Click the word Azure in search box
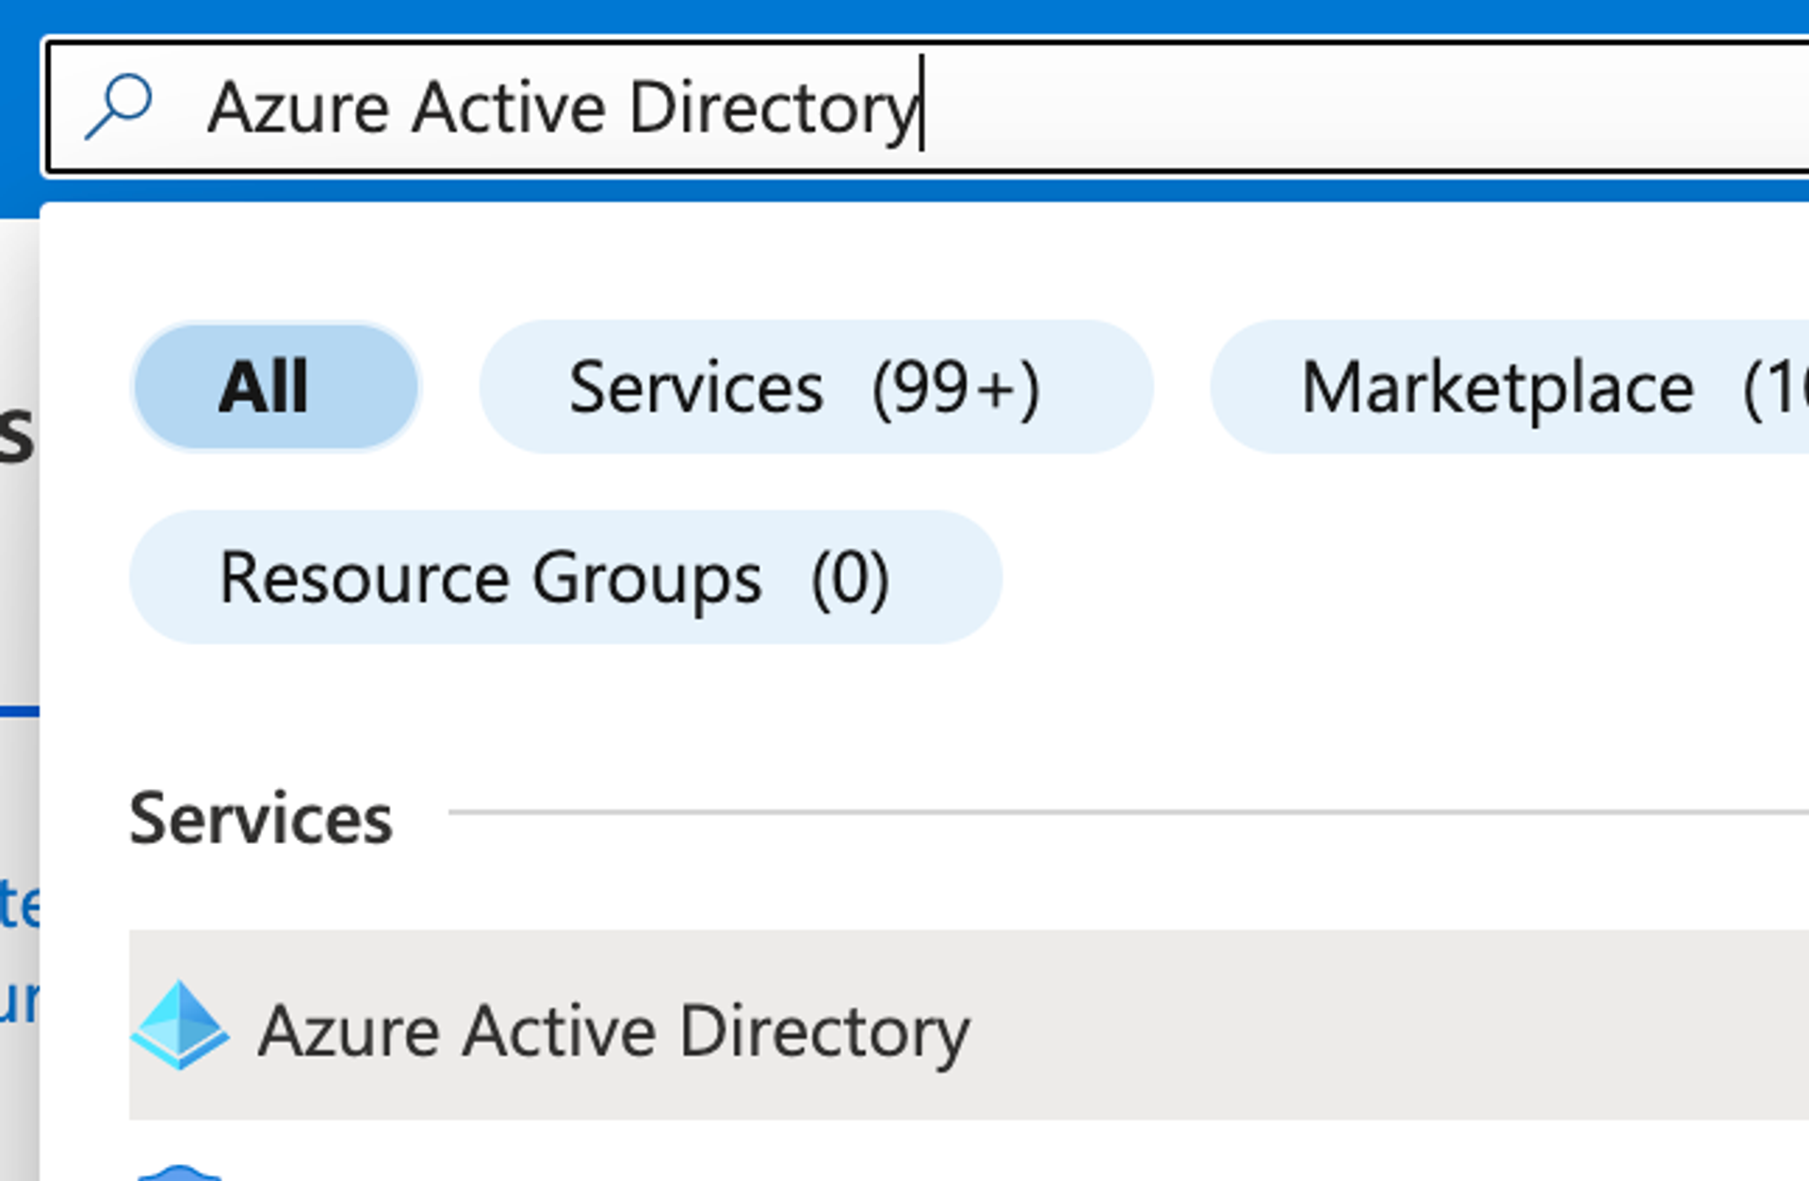The image size is (1809, 1181). 299,107
